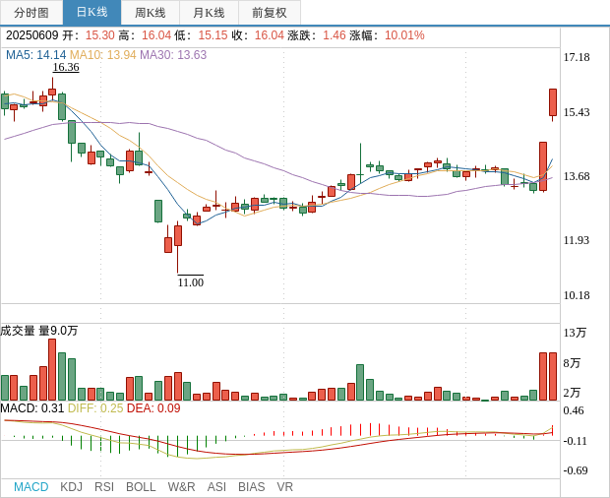Click the 成交量 量9.0万 label
Viewport: 610px width, 498px height.
click(39, 331)
